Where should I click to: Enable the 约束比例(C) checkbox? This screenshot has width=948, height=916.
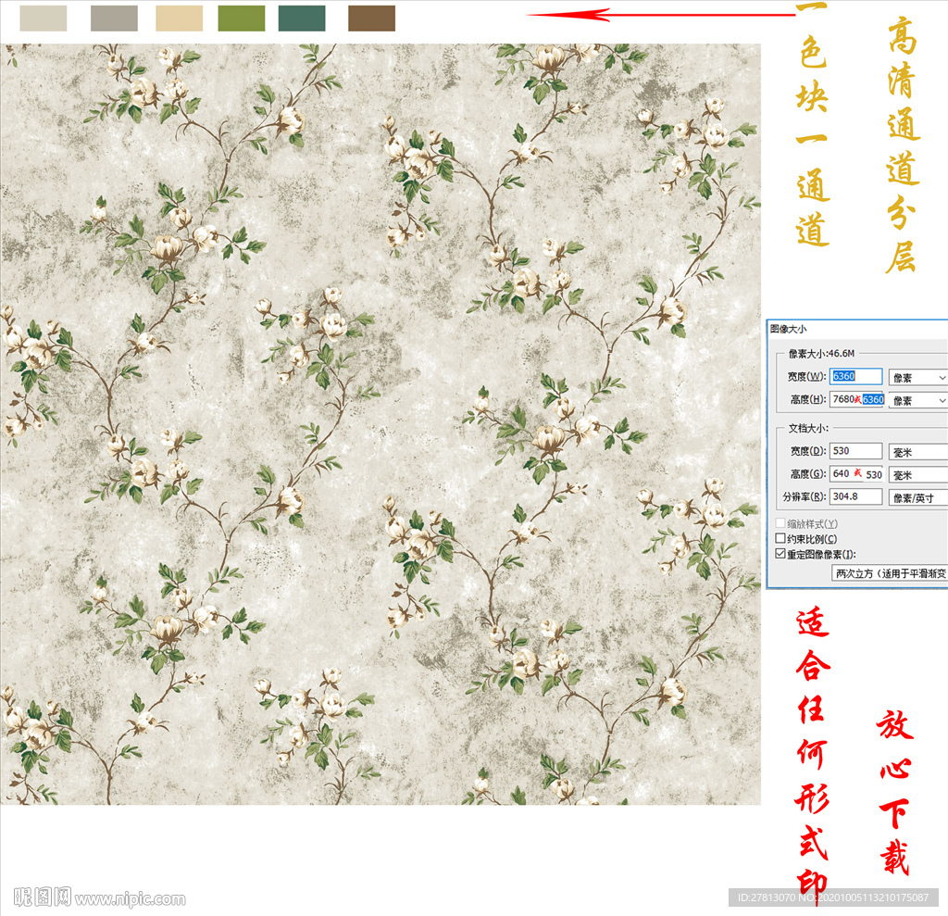tap(780, 538)
